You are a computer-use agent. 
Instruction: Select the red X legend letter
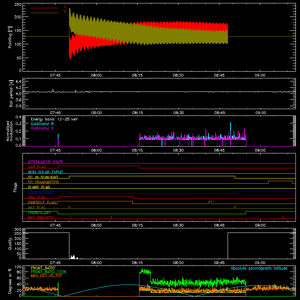[x=65, y=7]
